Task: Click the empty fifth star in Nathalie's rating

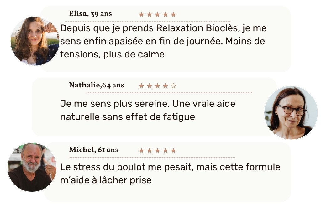Action: point(173,86)
